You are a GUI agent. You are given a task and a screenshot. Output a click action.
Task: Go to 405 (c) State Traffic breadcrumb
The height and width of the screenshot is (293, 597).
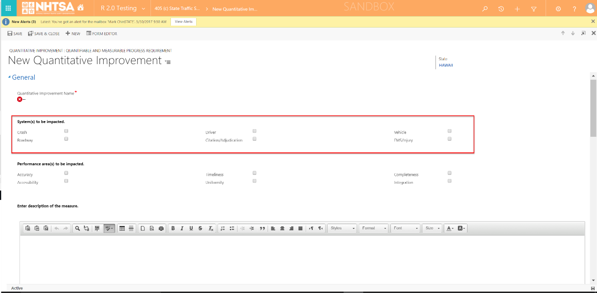click(x=178, y=9)
